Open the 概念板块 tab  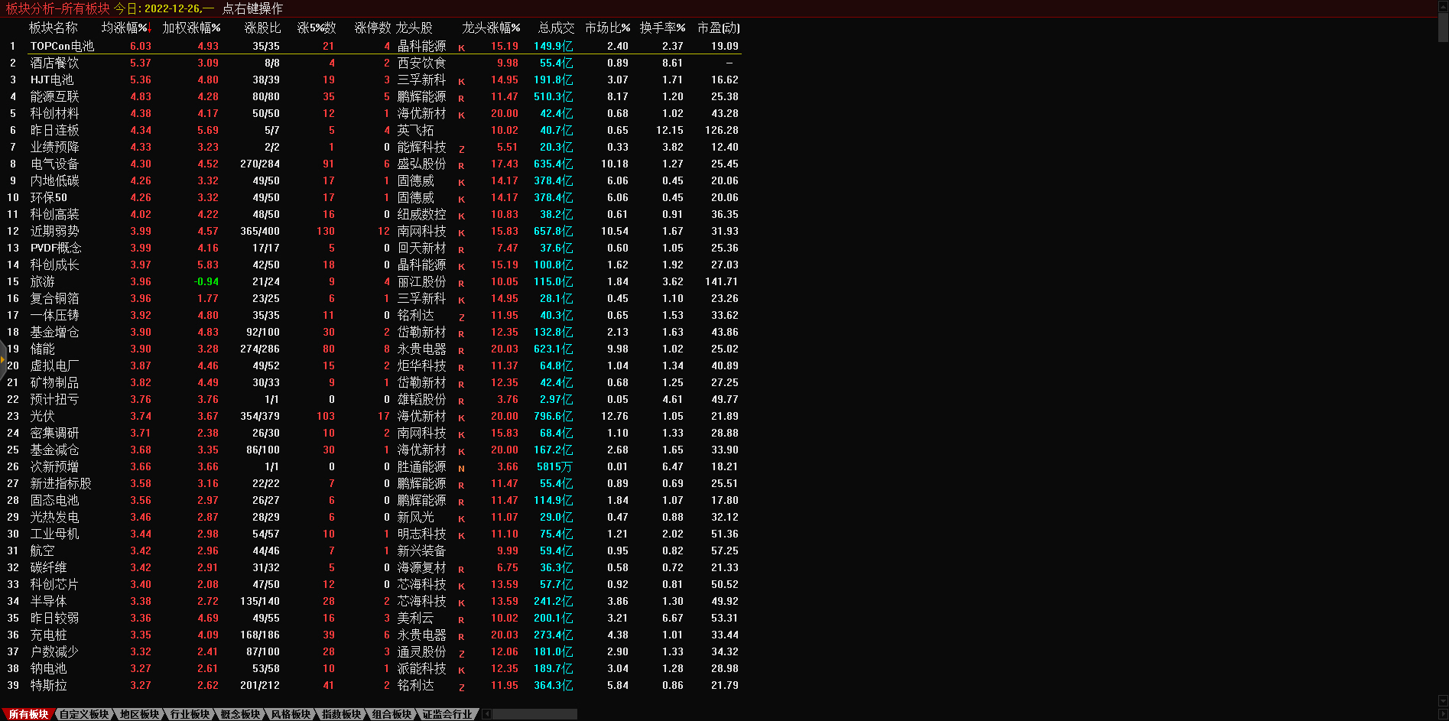(240, 714)
